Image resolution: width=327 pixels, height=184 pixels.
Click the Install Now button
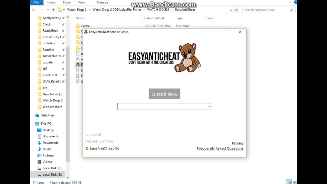point(165,94)
